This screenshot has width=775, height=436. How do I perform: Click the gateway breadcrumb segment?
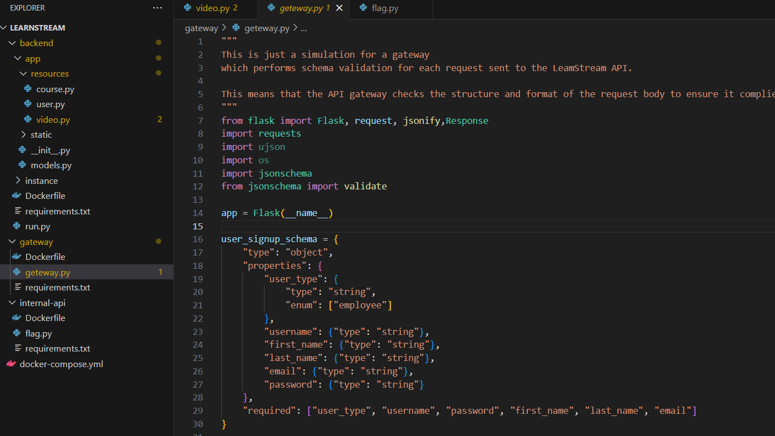pos(202,28)
